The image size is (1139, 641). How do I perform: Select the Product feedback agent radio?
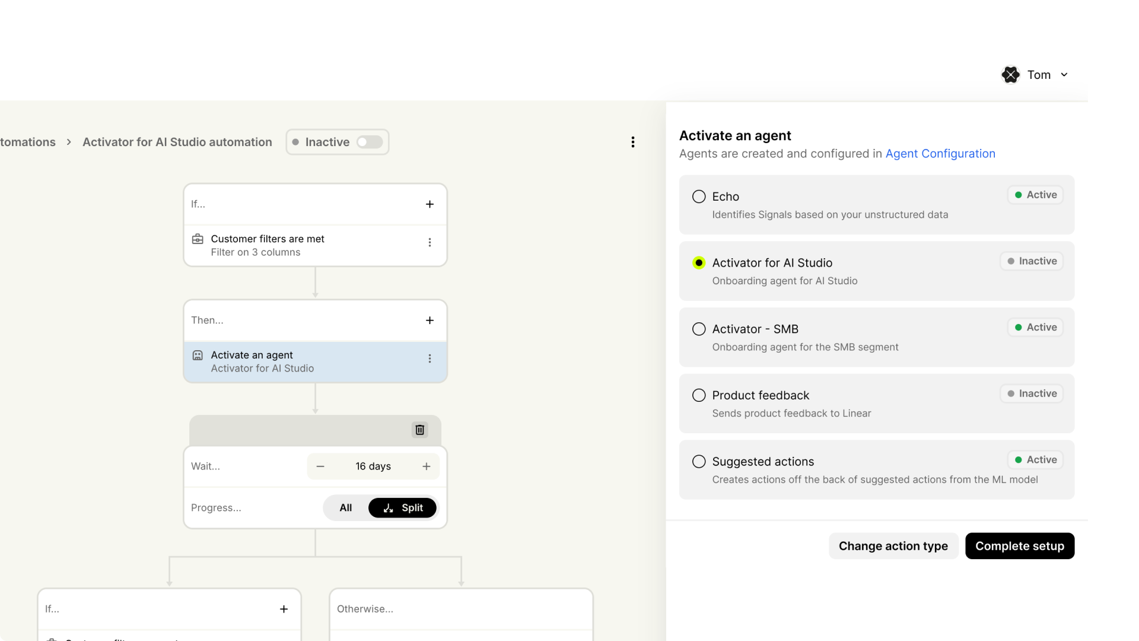[x=699, y=395]
